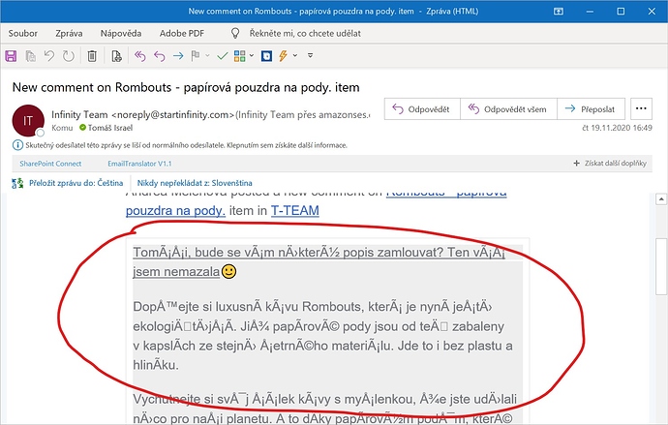Viewport: 668px width, 425px height.
Task: Click the sender address noreply@startinfinity.com
Action: [x=172, y=114]
